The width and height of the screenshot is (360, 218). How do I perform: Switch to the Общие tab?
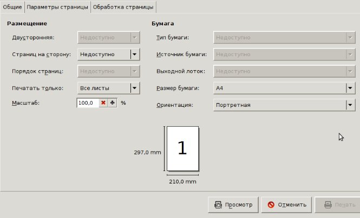(12, 7)
